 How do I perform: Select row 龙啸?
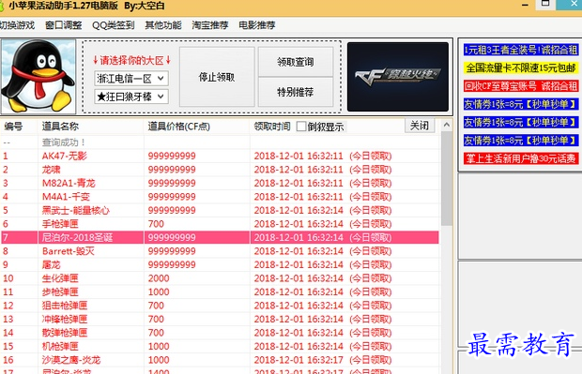click(220, 170)
